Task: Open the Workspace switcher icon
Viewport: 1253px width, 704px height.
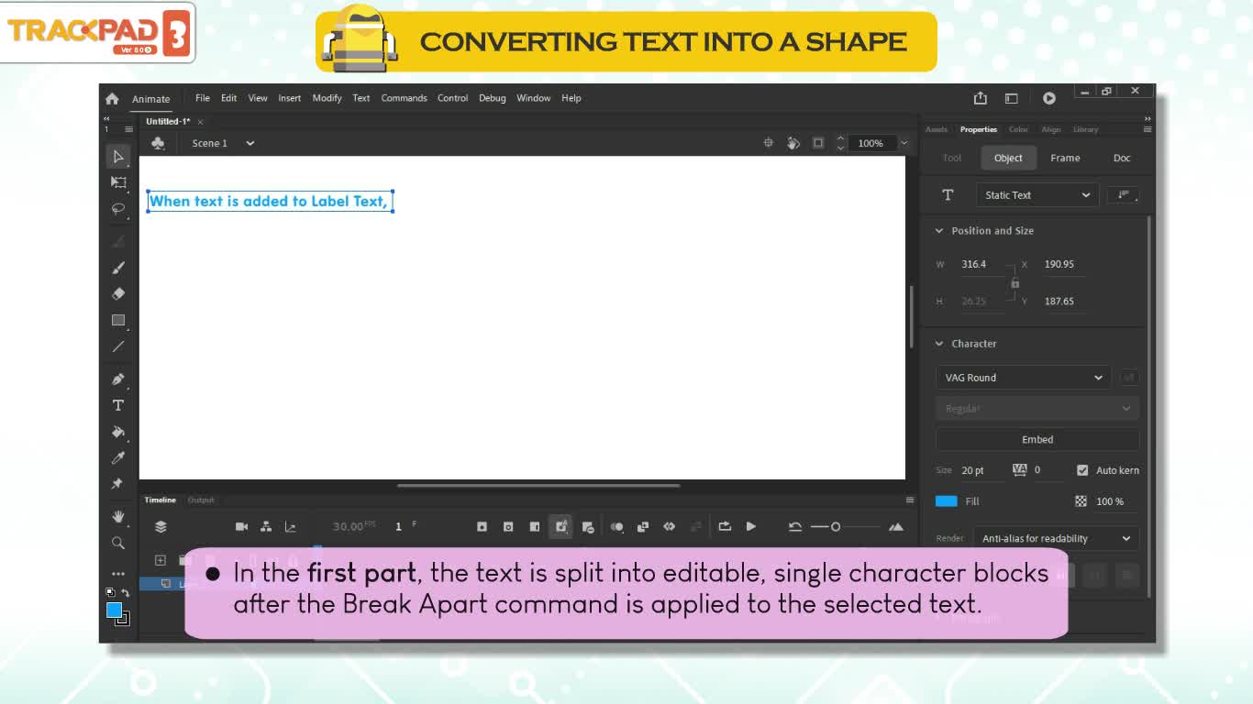Action: (x=1012, y=98)
